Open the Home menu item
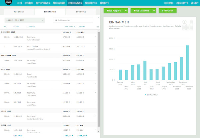The height and width of the screenshot is (138, 200). [19, 3]
